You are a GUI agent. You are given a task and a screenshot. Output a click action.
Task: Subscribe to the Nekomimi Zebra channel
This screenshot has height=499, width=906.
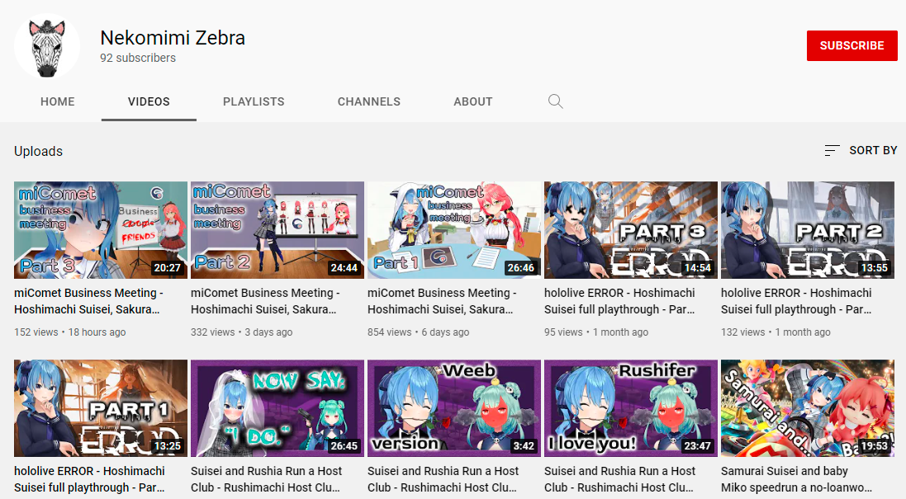point(851,45)
